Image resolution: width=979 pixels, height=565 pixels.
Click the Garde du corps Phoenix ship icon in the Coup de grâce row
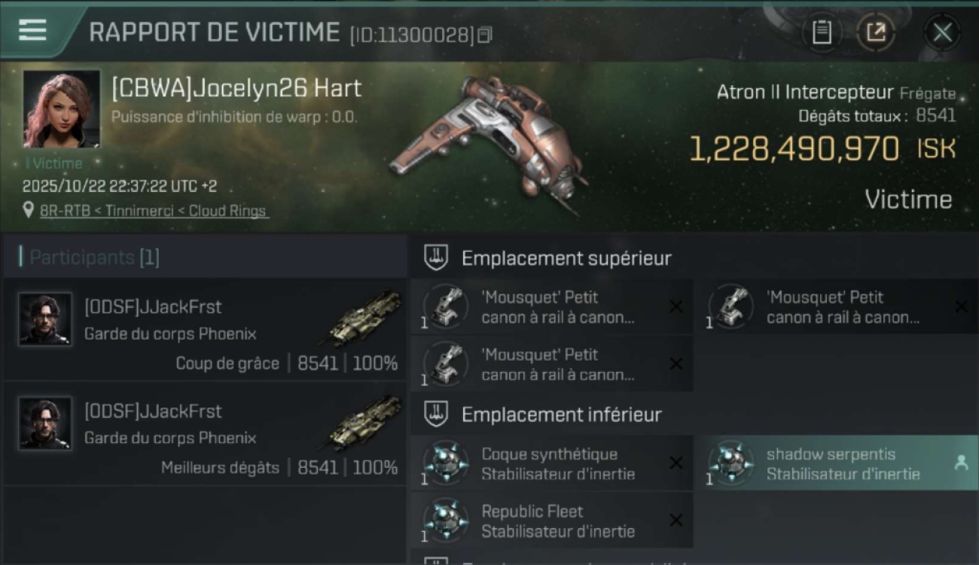(x=364, y=318)
